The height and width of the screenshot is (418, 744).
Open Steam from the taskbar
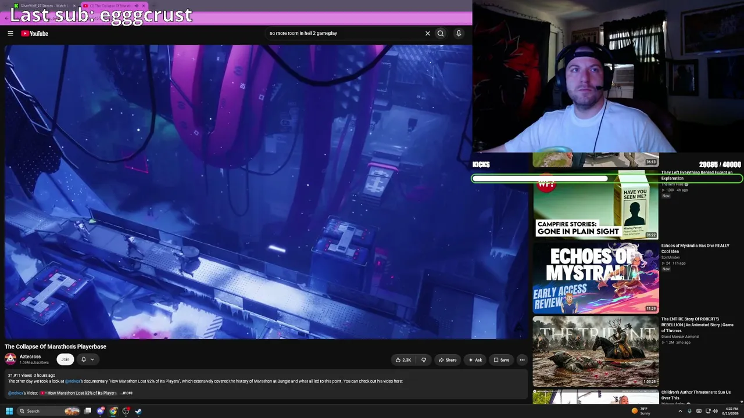tap(138, 411)
